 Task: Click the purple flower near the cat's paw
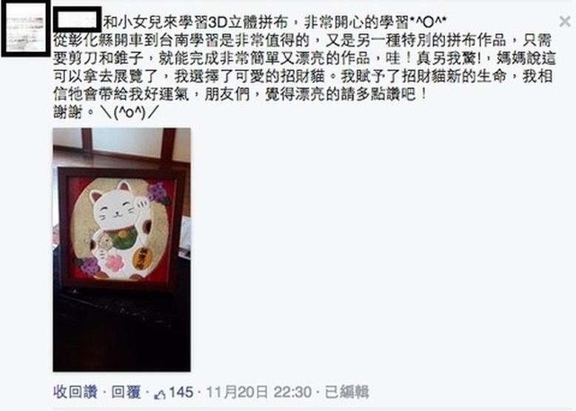click(157, 193)
